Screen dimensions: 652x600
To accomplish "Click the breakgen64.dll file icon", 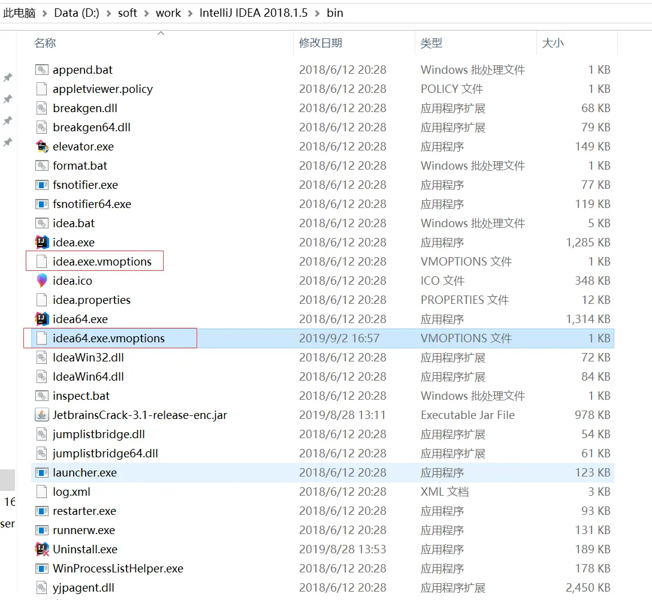I will (41, 127).
